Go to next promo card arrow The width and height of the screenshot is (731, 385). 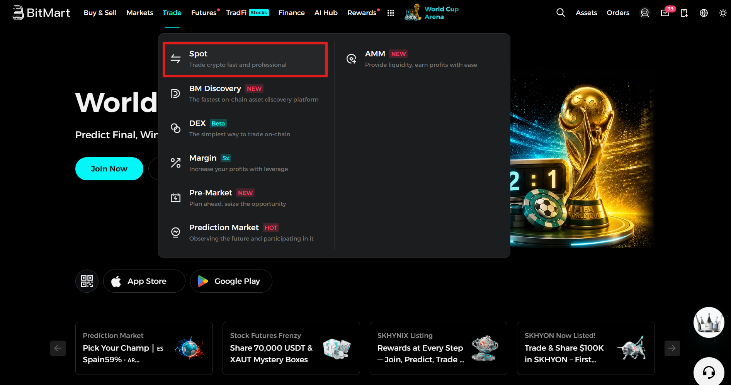pos(672,348)
